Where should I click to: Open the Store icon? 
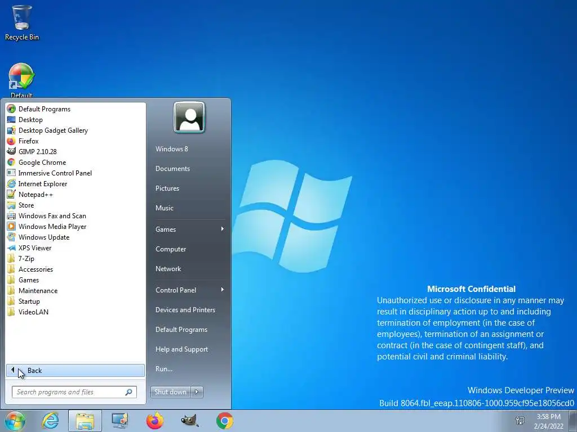click(11, 205)
